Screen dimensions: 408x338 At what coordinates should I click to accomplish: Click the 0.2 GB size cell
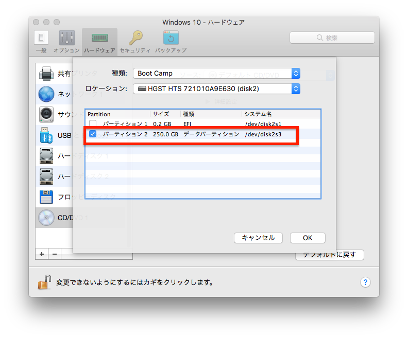tap(162, 124)
